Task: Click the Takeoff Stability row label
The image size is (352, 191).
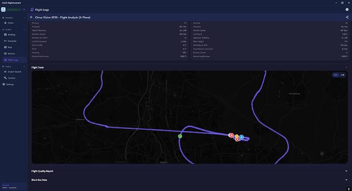Action: coord(39,30)
